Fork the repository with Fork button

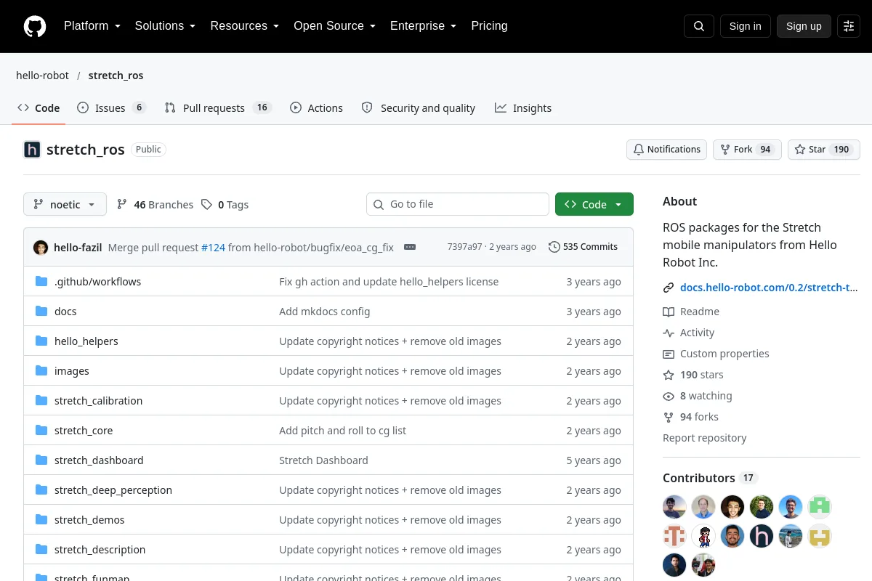pos(747,150)
